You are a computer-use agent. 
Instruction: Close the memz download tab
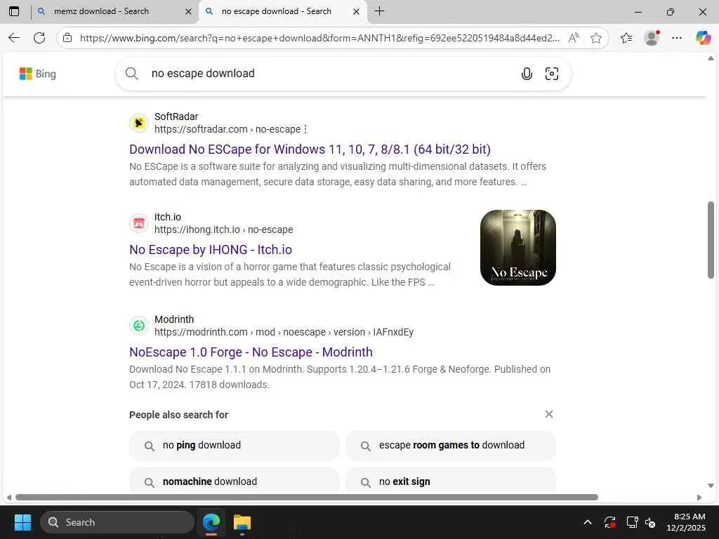coord(188,12)
